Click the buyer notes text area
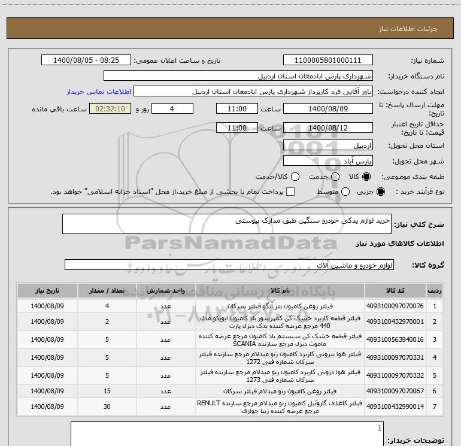This screenshot has height=446, width=461. (227, 434)
